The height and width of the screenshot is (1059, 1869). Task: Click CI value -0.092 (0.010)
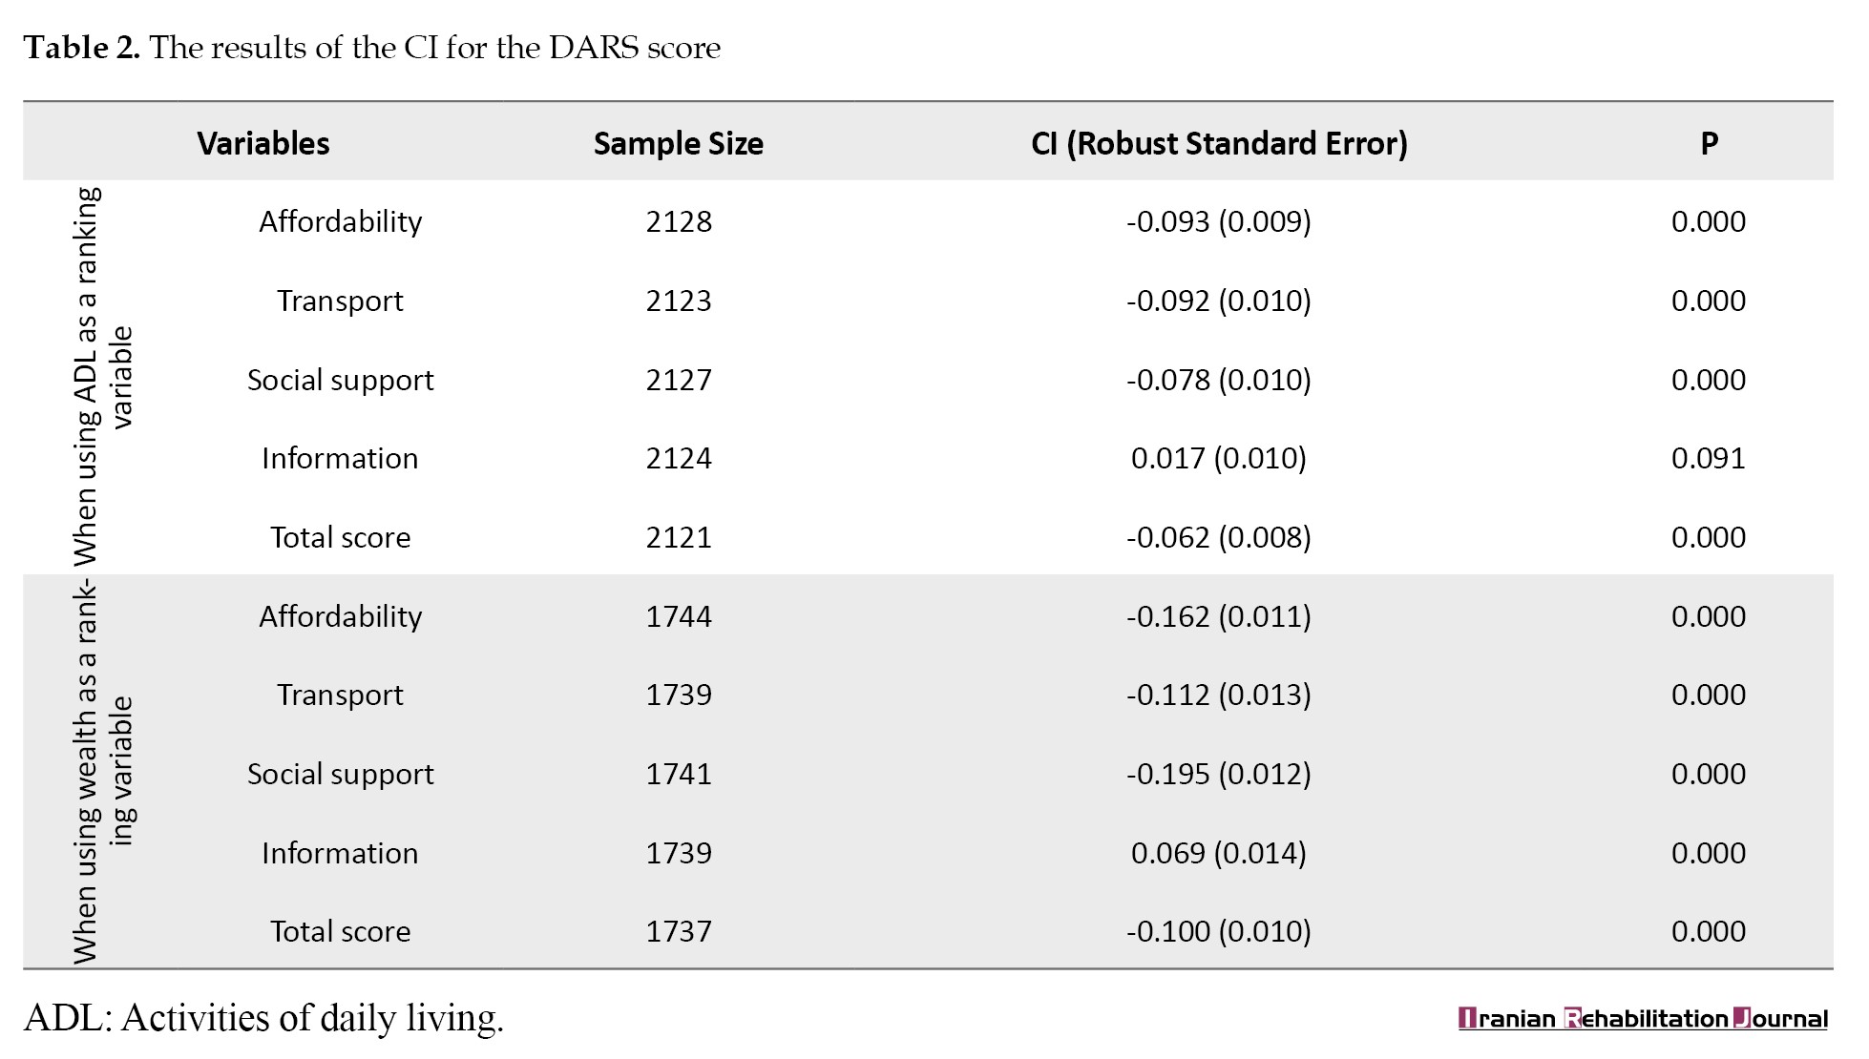[1219, 301]
